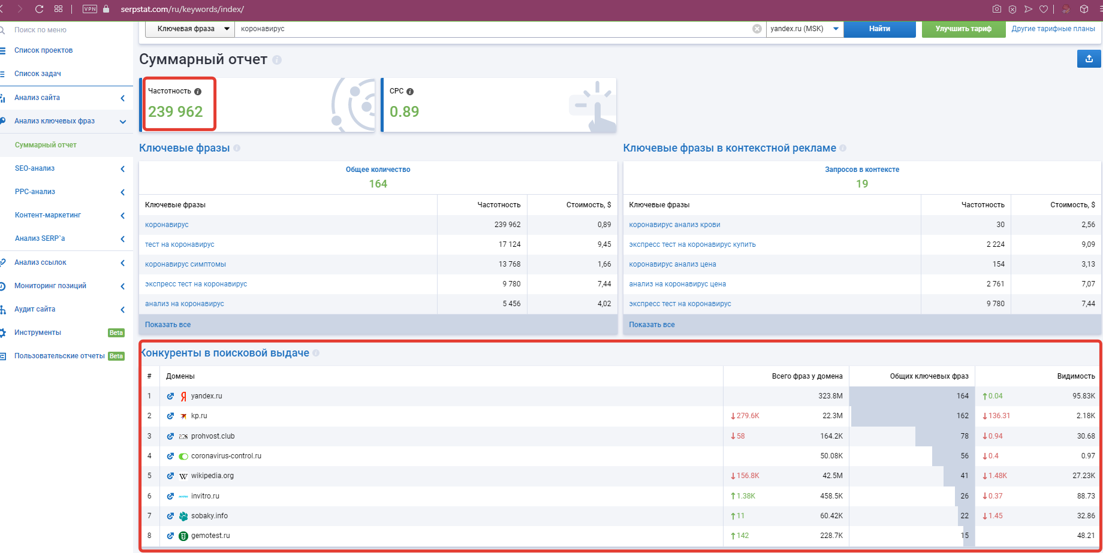
Task: Select Суммарный отчет in sidebar
Action: point(46,145)
